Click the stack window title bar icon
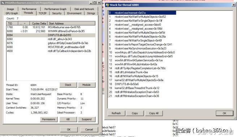This screenshot has width=237, height=137. 107,5
